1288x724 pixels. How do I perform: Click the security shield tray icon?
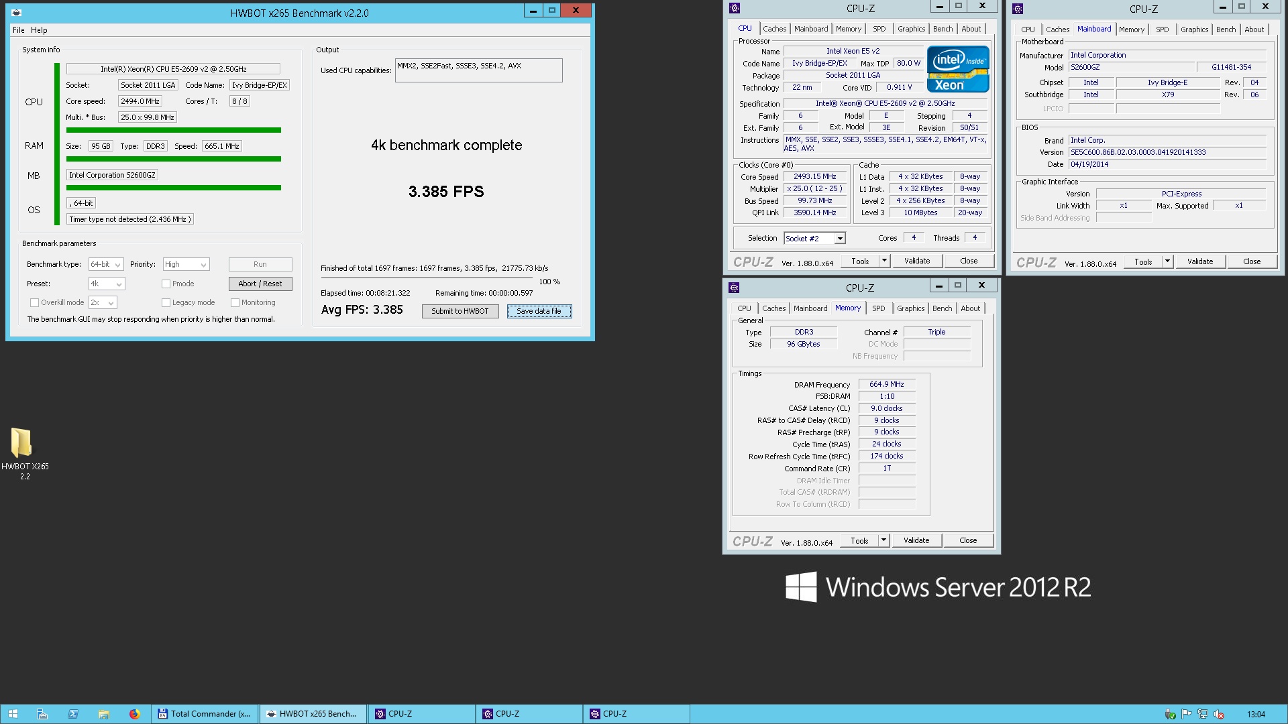(1170, 714)
